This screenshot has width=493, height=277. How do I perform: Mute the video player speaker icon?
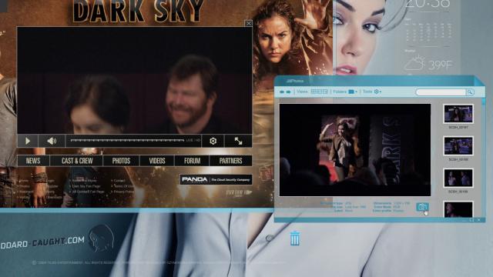coord(52,141)
